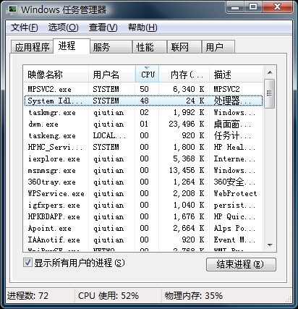Viewport: 298px width, 309px height.
Task: Click the Alps Po... description cell
Action: pyautogui.click(x=234, y=228)
